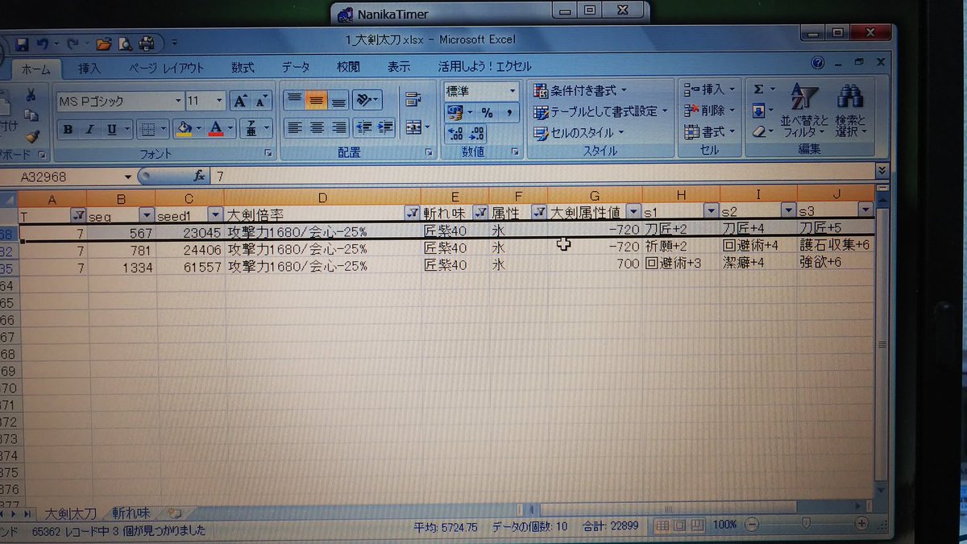Open filter dropdown on seq column
This screenshot has width=967, height=544.
146,214
